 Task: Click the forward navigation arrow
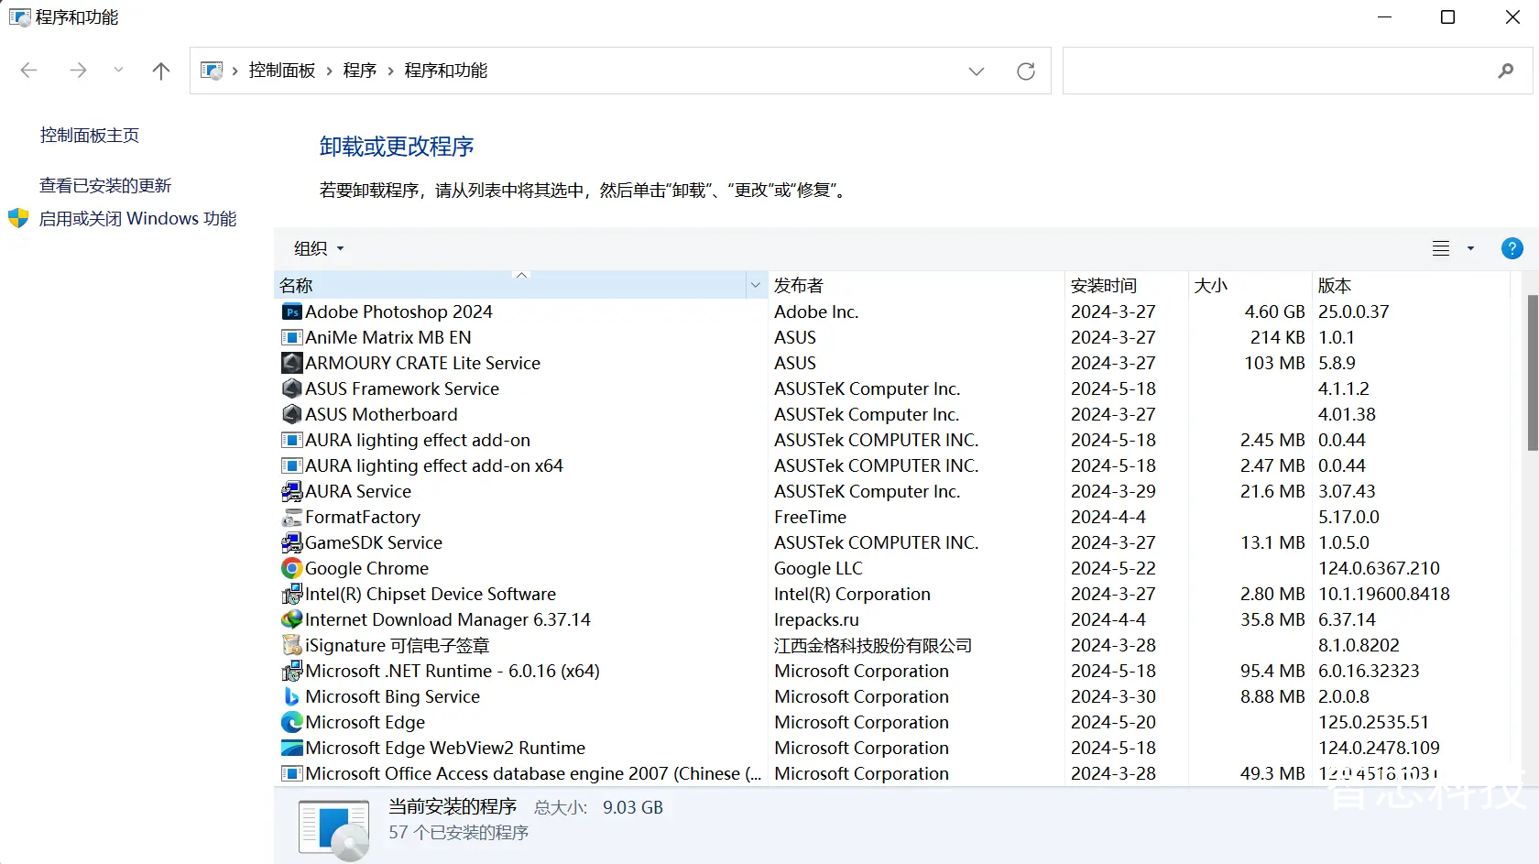click(79, 71)
